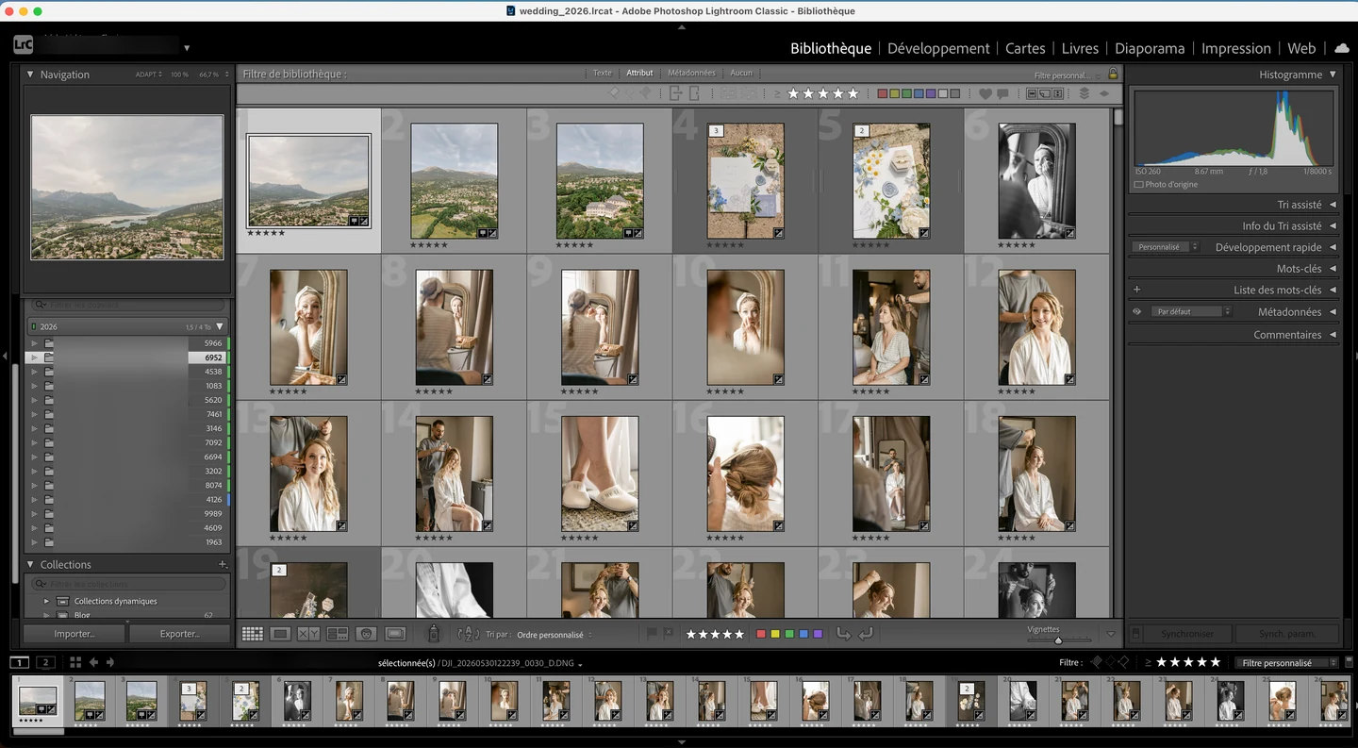
Task: Open second window display button 2
Action: click(x=45, y=662)
